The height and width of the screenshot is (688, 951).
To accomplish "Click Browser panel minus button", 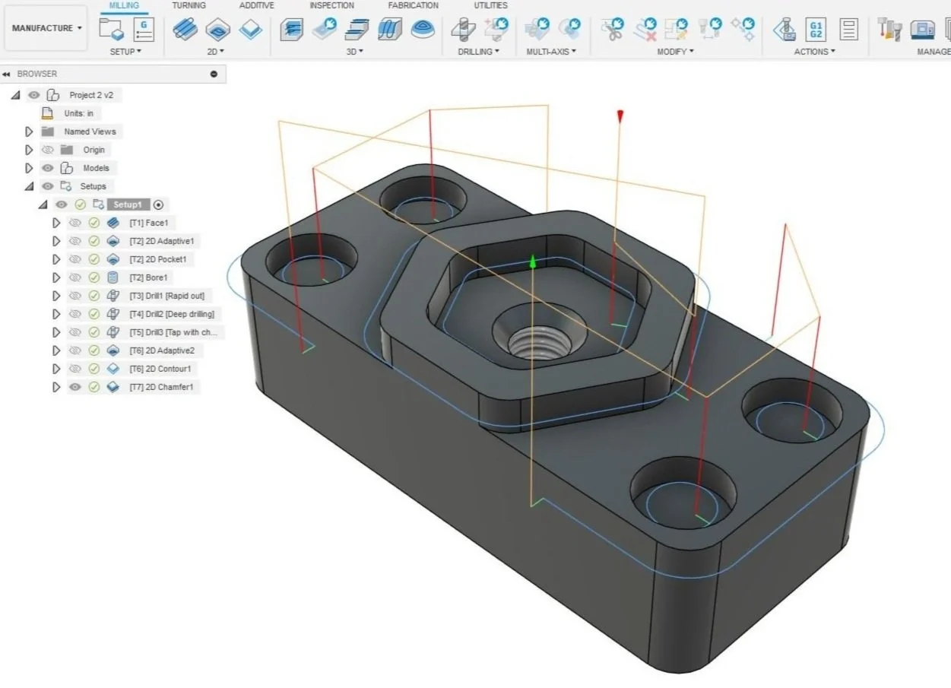I will 214,74.
